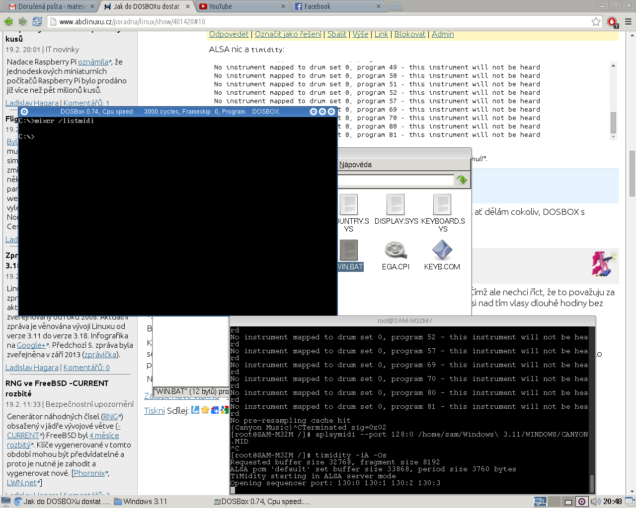Open the Komentářů: 1 link
This screenshot has height=508, width=636.
(x=86, y=103)
